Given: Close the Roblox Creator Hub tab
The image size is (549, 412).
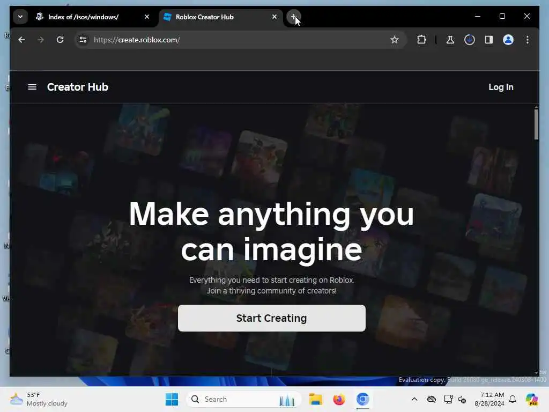Looking at the screenshot, I should click(274, 17).
